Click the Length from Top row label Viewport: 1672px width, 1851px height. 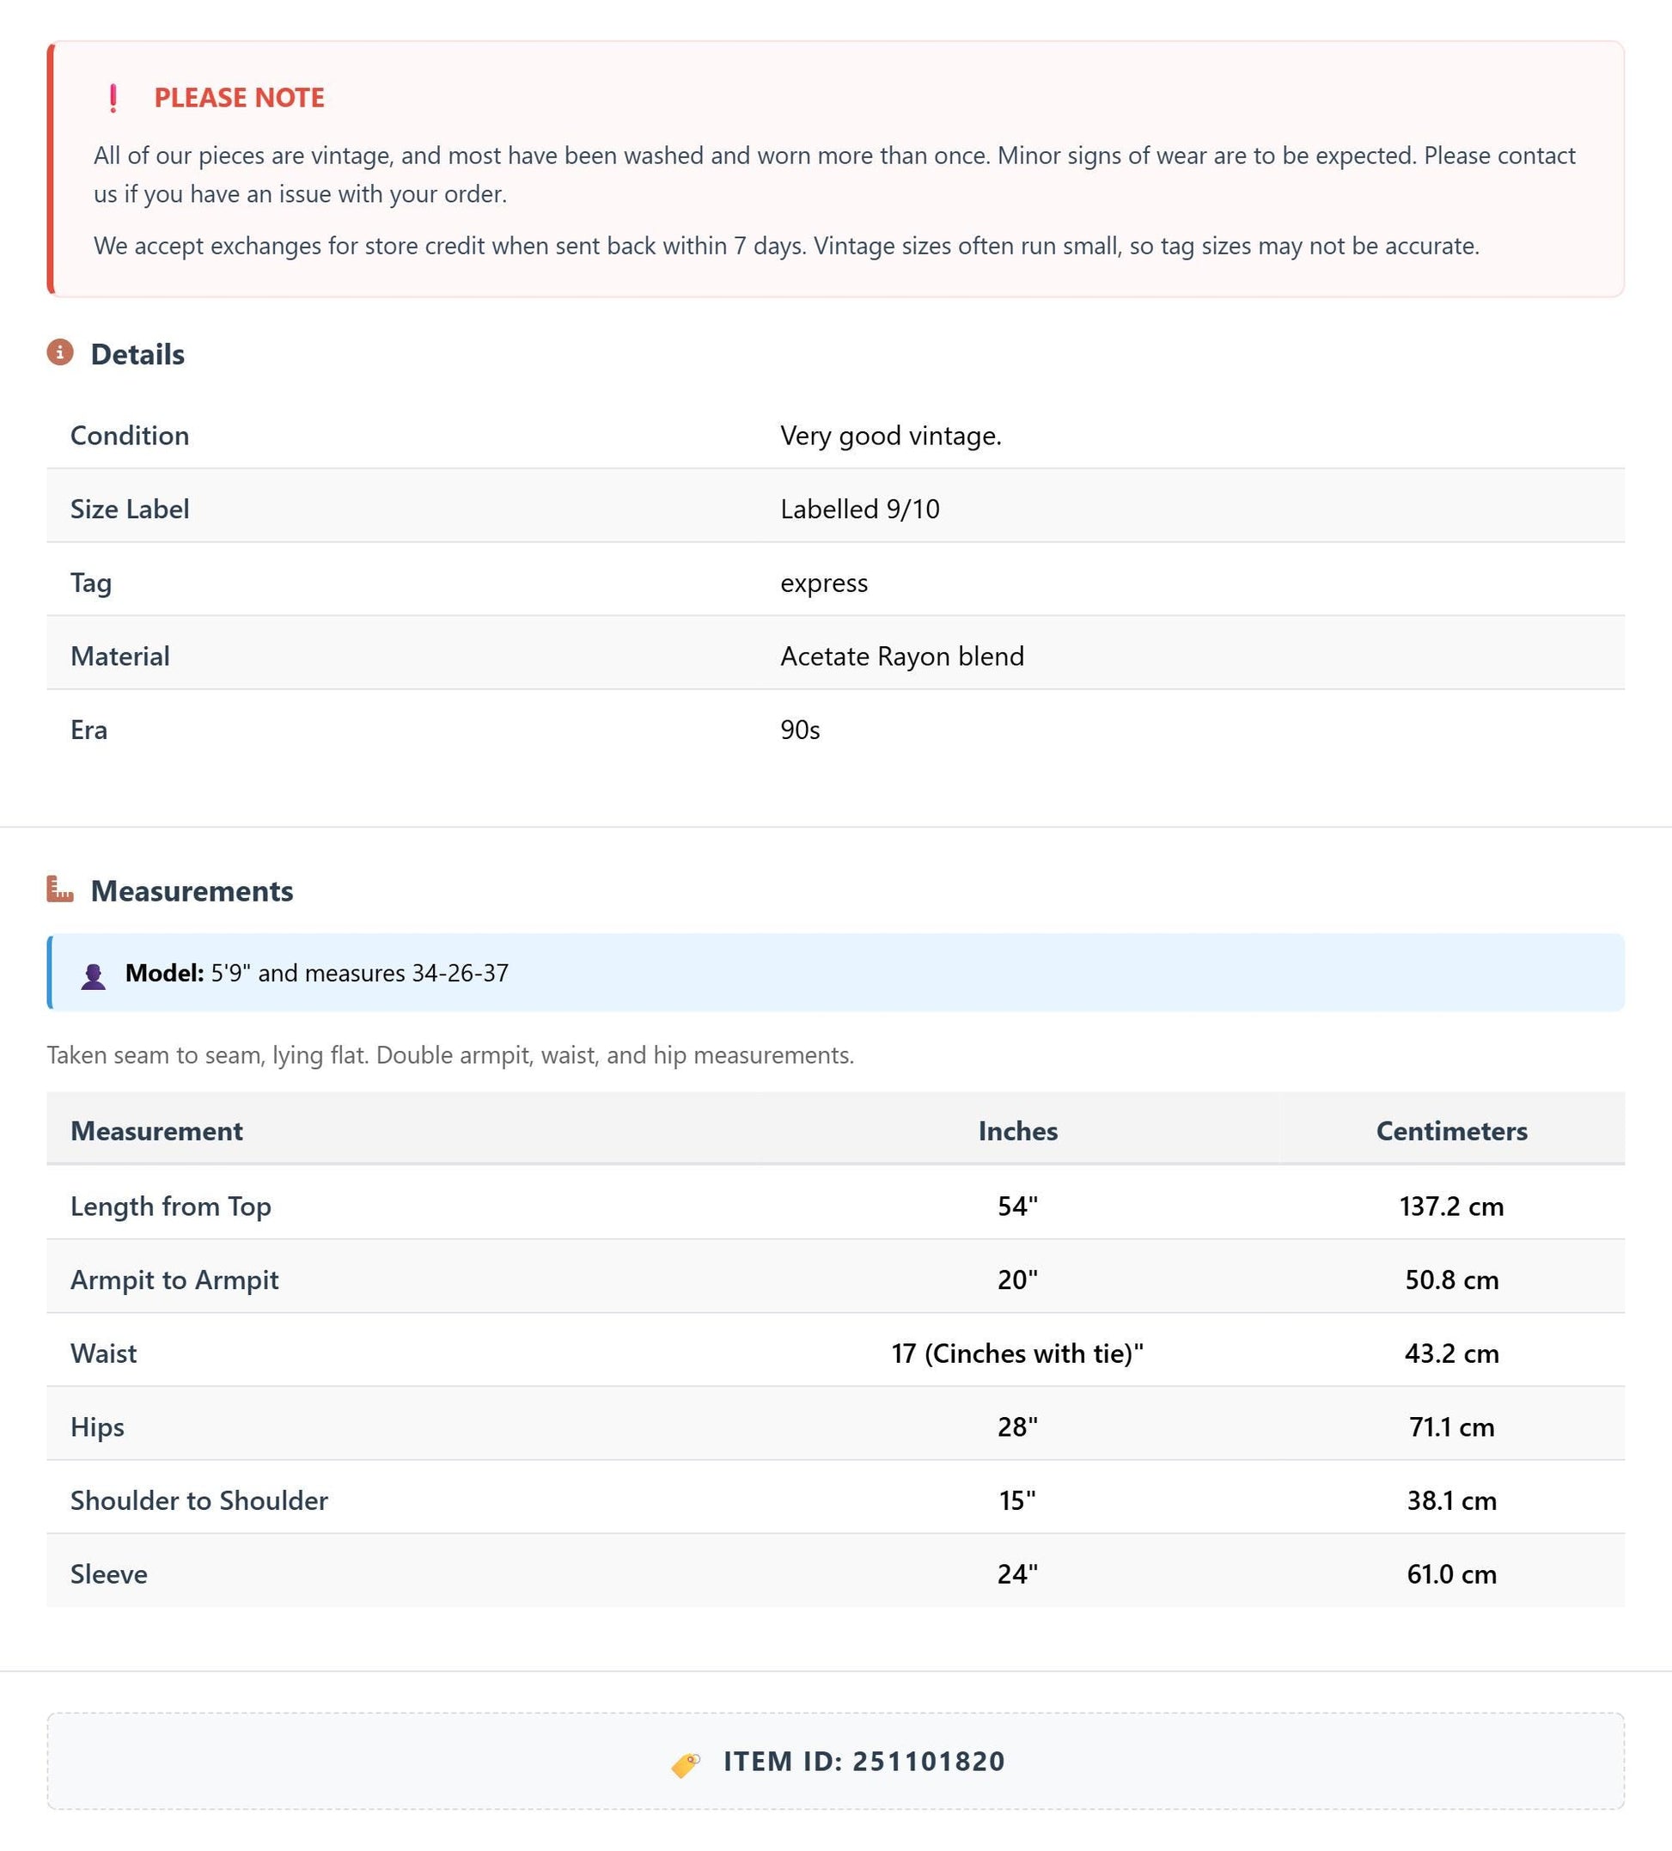coord(171,1206)
